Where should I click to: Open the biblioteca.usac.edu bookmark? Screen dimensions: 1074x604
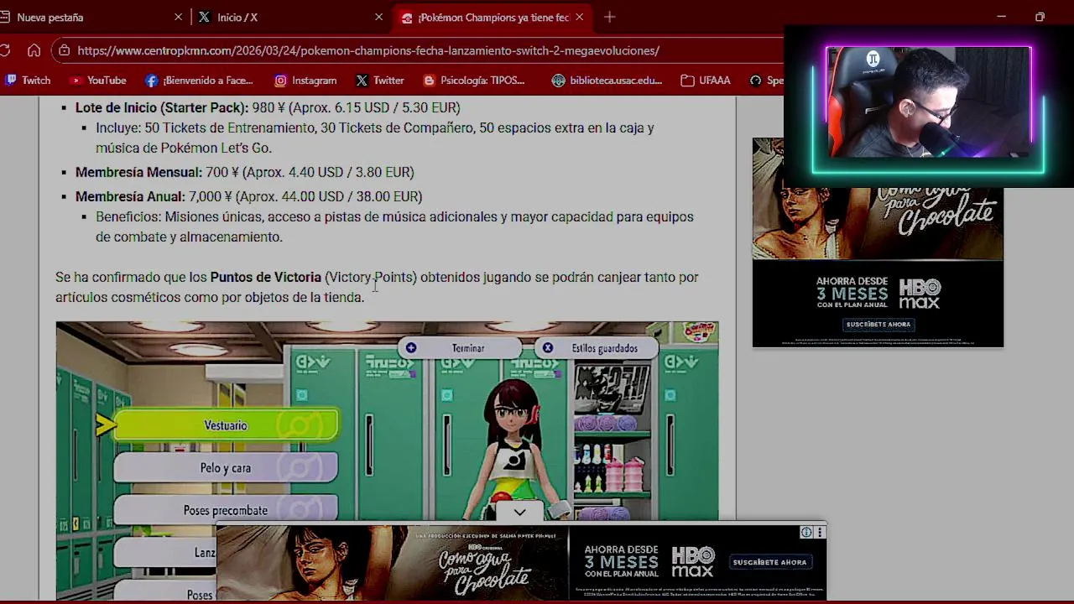(607, 81)
